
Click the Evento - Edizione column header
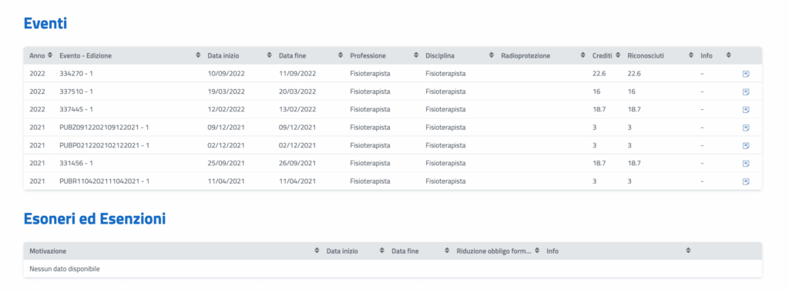pyautogui.click(x=86, y=55)
